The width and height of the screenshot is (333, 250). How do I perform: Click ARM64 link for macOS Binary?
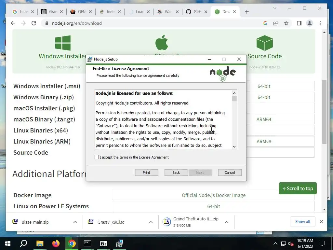tap(264, 119)
